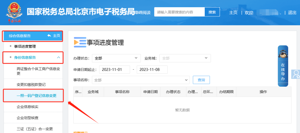Open 企业信息核实 in sidebar

tap(27, 107)
